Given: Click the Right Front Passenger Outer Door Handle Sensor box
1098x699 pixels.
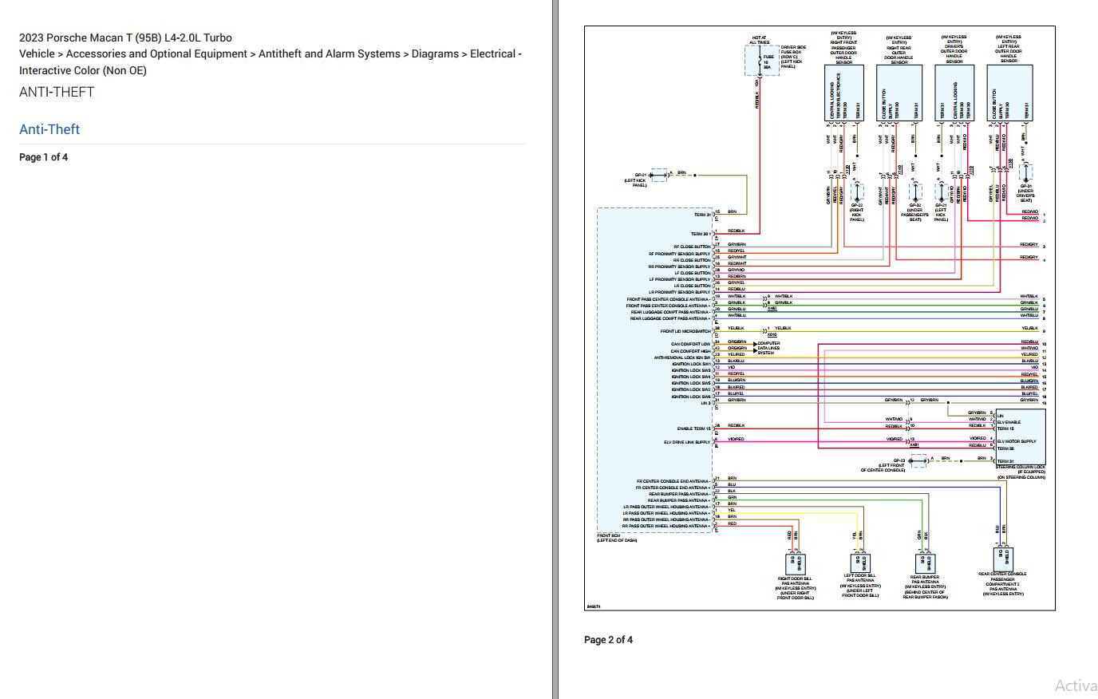Looking at the screenshot, I should pos(844,93).
